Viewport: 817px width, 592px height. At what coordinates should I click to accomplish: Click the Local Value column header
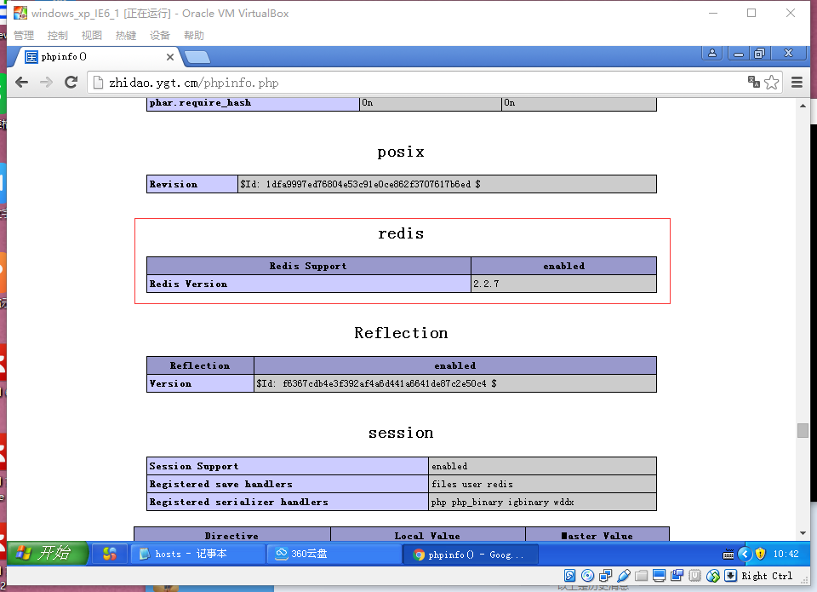pos(428,535)
